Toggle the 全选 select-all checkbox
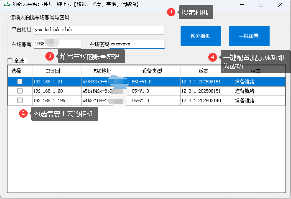 [x=10, y=61]
